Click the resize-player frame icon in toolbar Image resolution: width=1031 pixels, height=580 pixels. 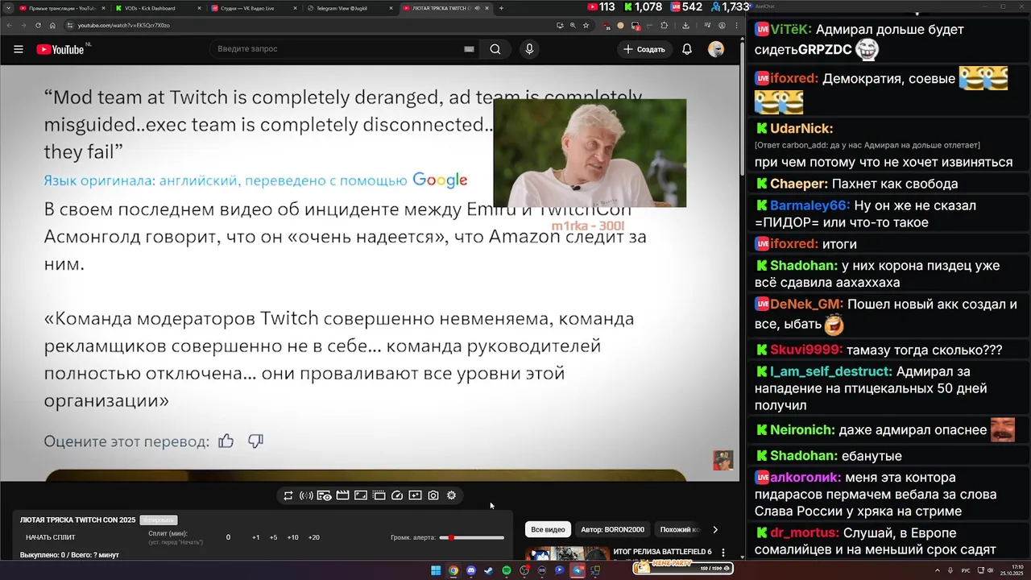(x=361, y=495)
